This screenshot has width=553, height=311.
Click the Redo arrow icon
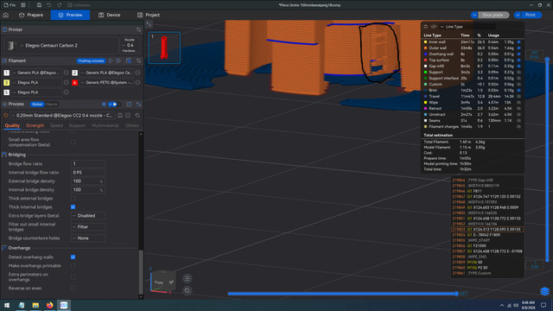pyautogui.click(x=60, y=5)
